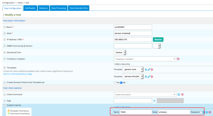Clear the Timezone / Location selection
213x116 pixels.
pyautogui.click(x=178, y=59)
